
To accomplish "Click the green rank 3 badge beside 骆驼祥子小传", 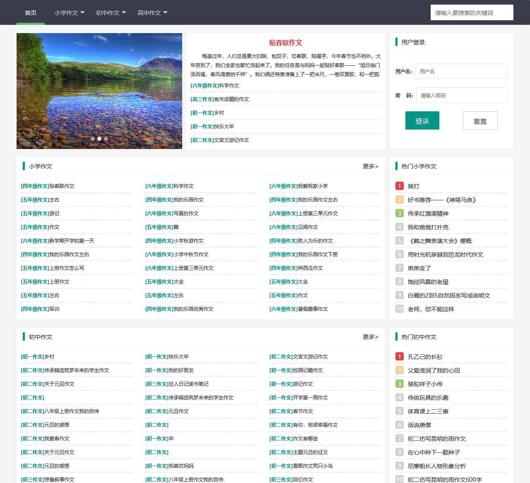I will (x=399, y=384).
